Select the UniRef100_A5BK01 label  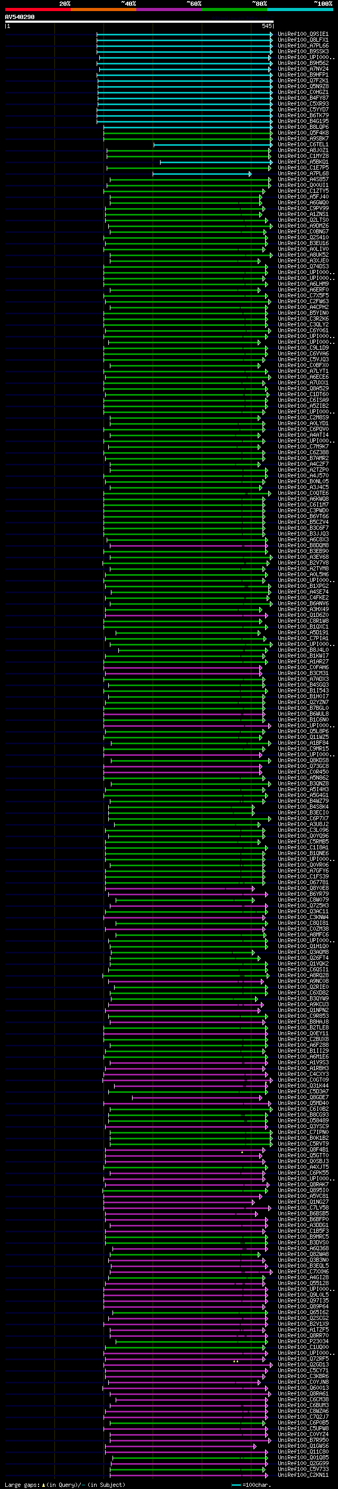303,162
